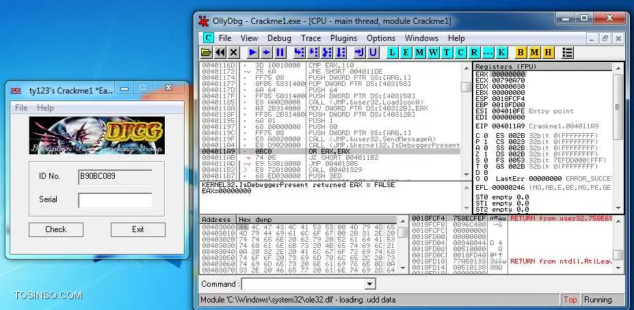Open OllyDbg Help menu
The image size is (634, 310).
pos(456,38)
